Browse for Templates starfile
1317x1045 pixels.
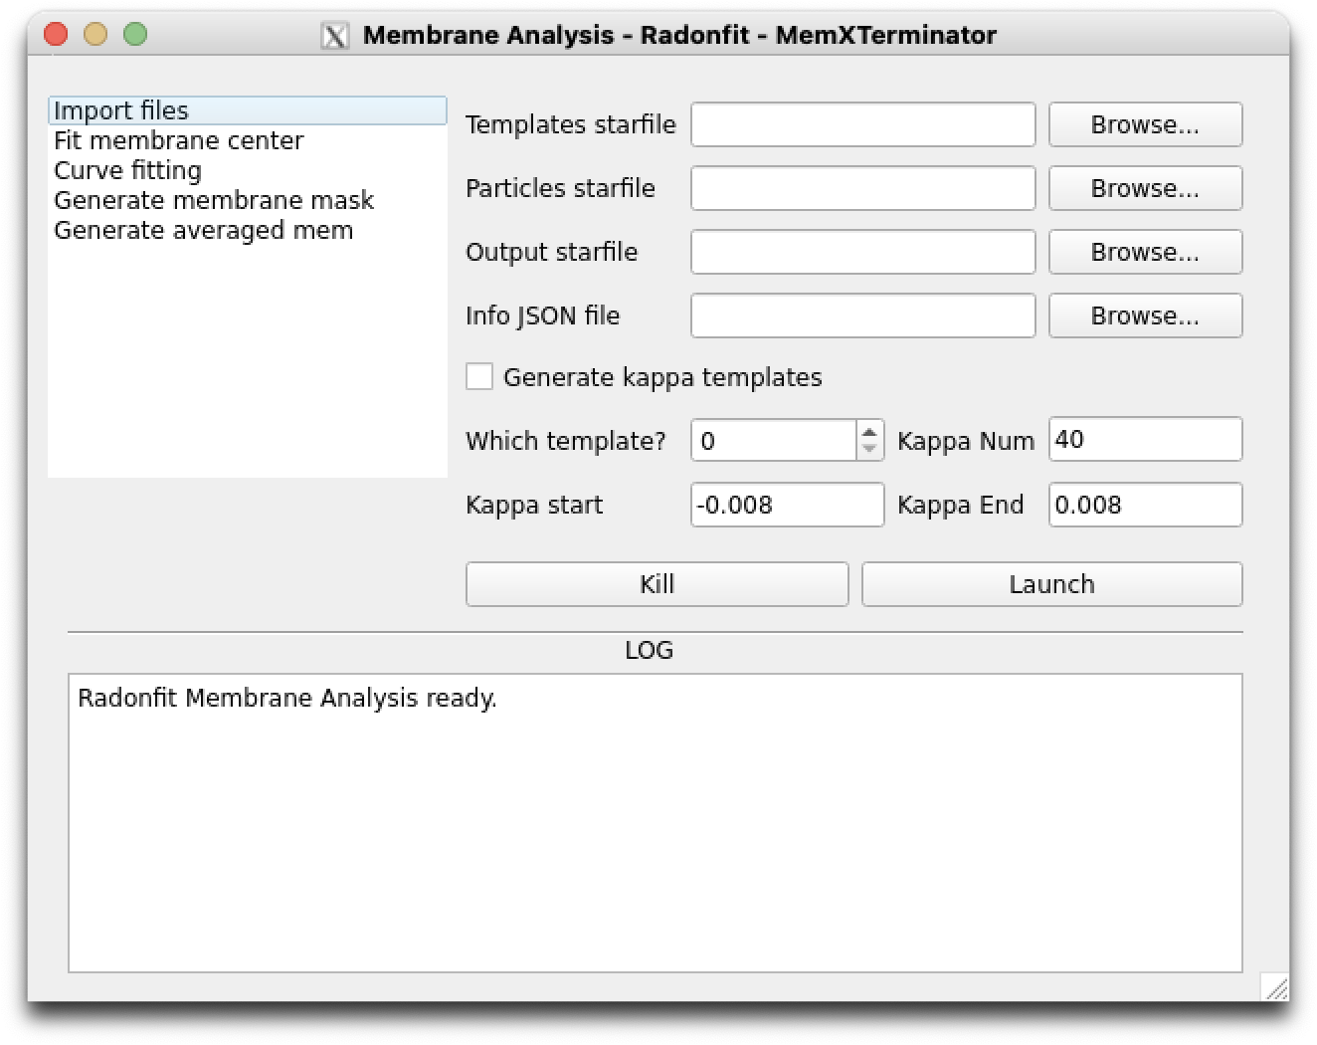point(1145,124)
